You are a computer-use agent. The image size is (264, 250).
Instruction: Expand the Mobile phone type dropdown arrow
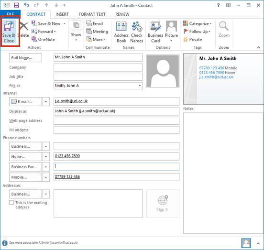pos(46,177)
